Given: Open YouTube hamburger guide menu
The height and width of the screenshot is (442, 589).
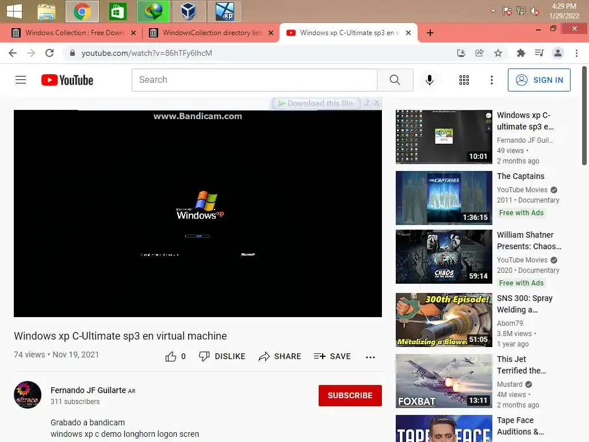Looking at the screenshot, I should (21, 79).
